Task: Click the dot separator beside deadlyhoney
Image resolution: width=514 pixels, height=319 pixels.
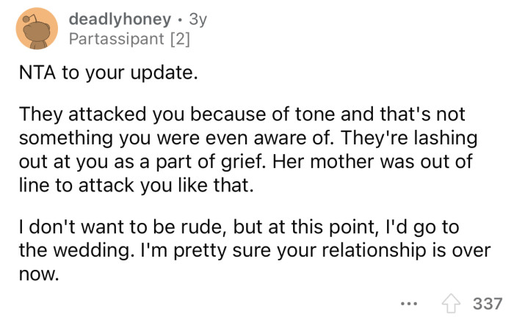Action: point(180,20)
